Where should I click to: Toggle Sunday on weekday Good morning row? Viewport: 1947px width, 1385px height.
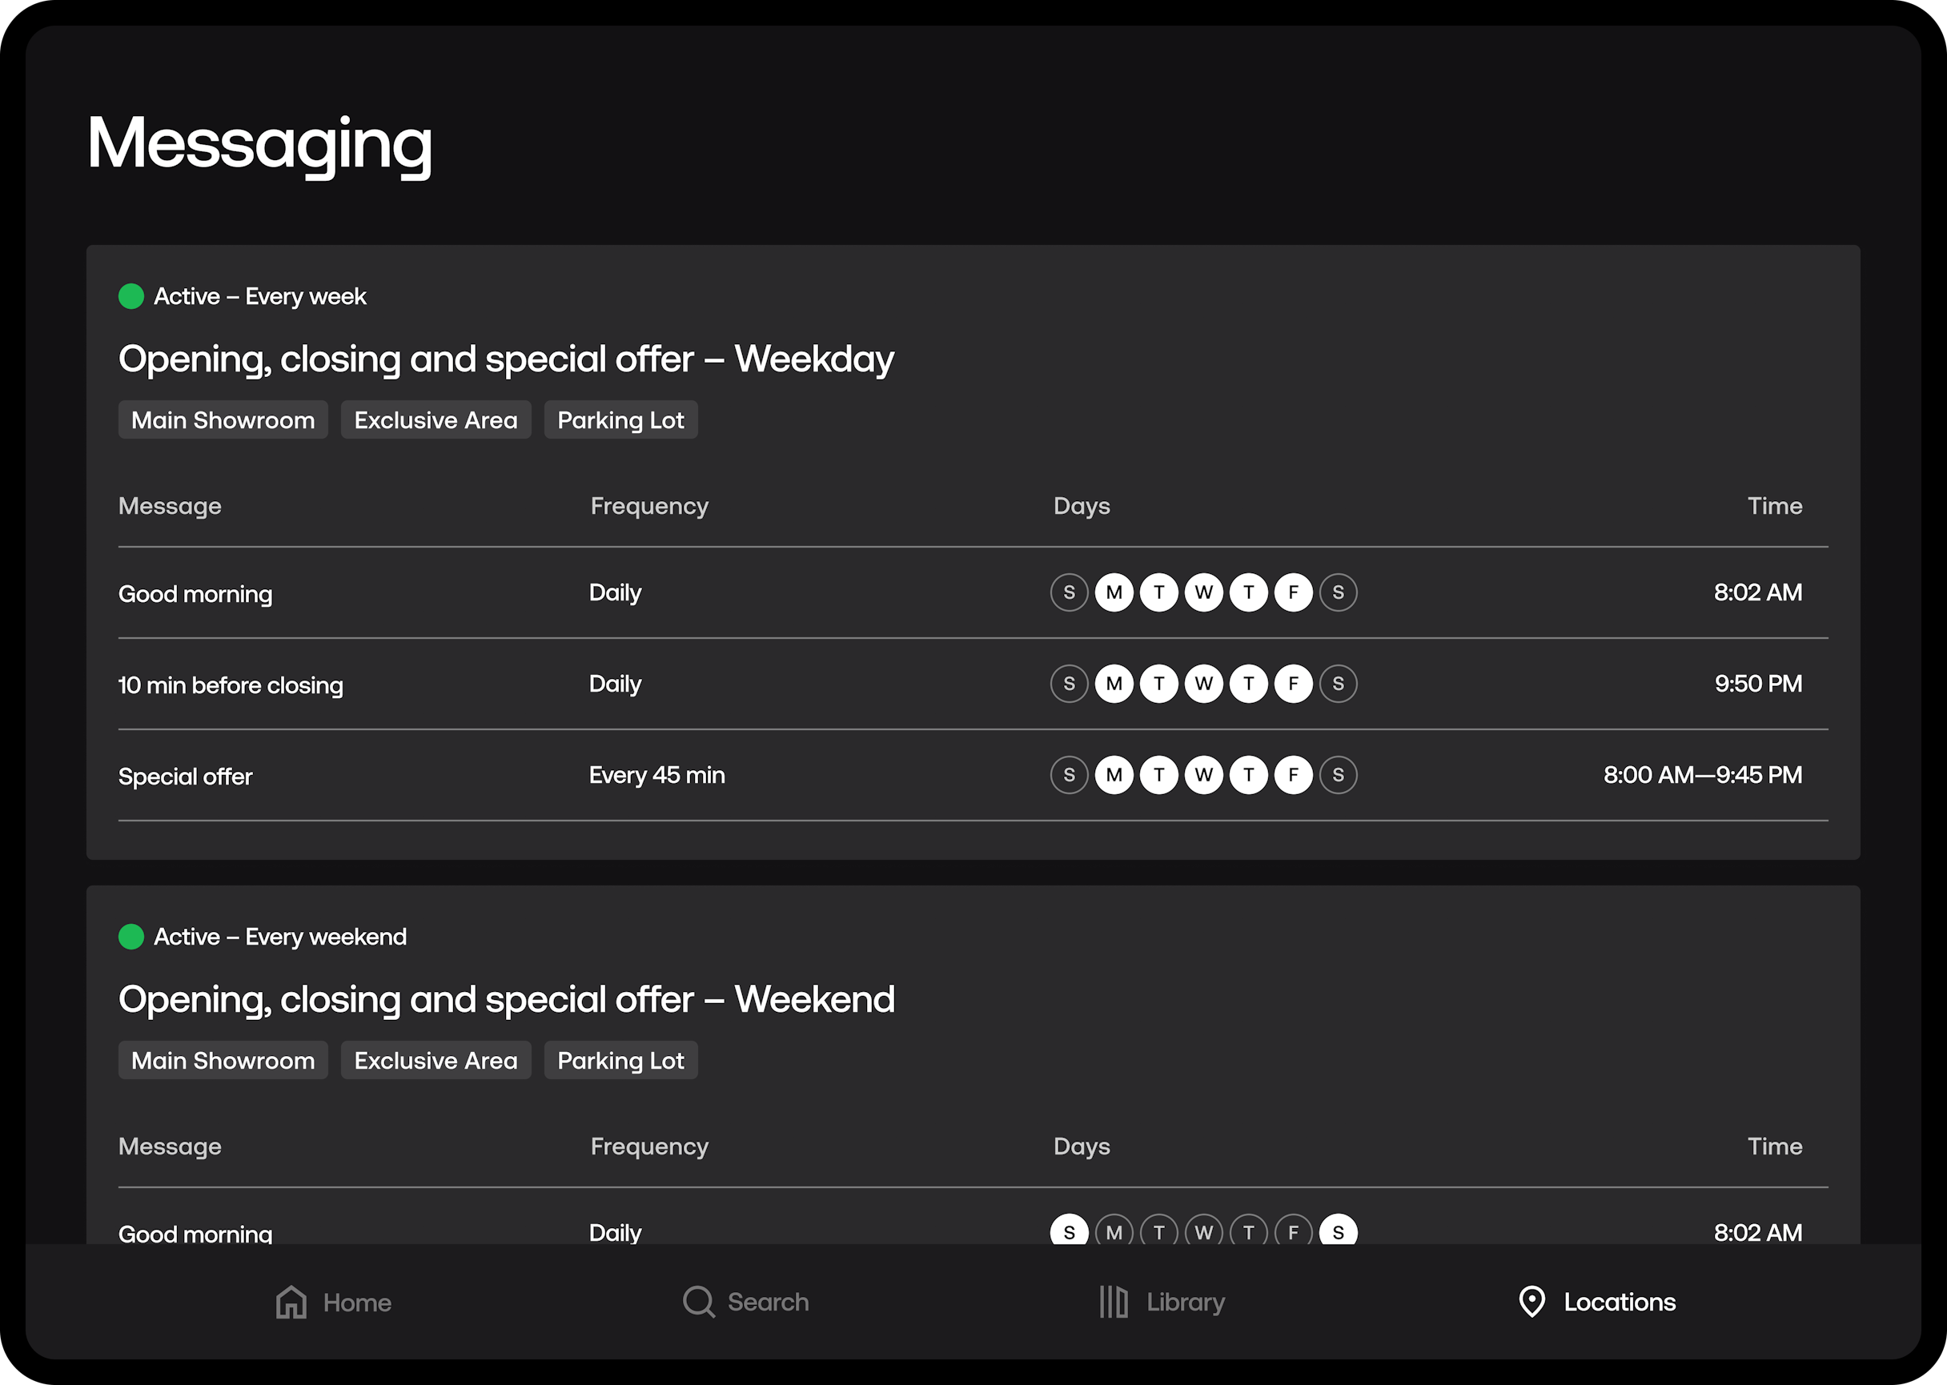(x=1069, y=592)
